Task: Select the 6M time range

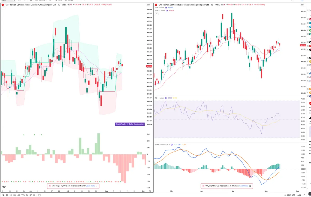Action: point(19,195)
